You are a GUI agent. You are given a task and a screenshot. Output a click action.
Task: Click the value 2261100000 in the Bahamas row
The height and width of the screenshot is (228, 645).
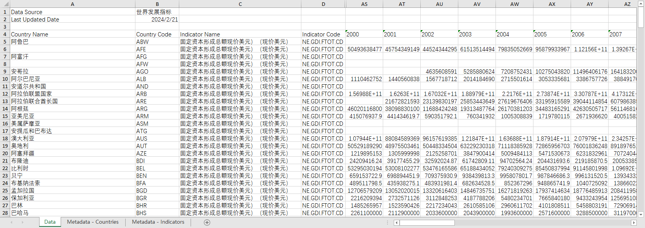point(364,213)
